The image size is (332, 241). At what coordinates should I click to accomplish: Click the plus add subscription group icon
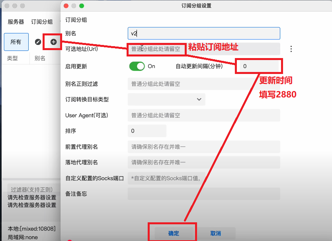pos(53,42)
